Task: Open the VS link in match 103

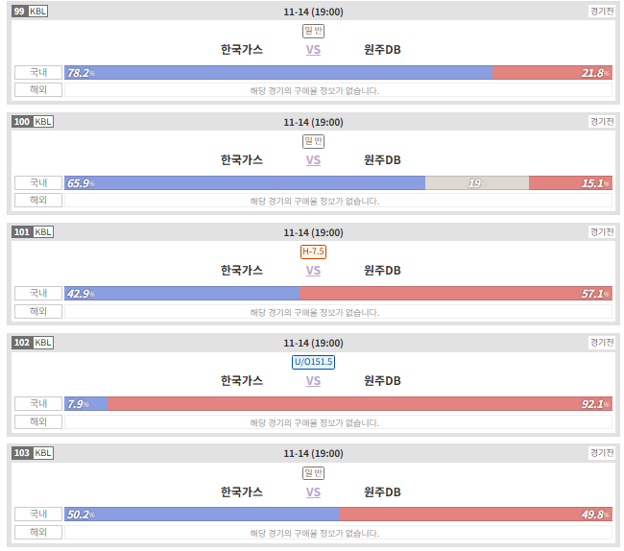Action: [313, 492]
